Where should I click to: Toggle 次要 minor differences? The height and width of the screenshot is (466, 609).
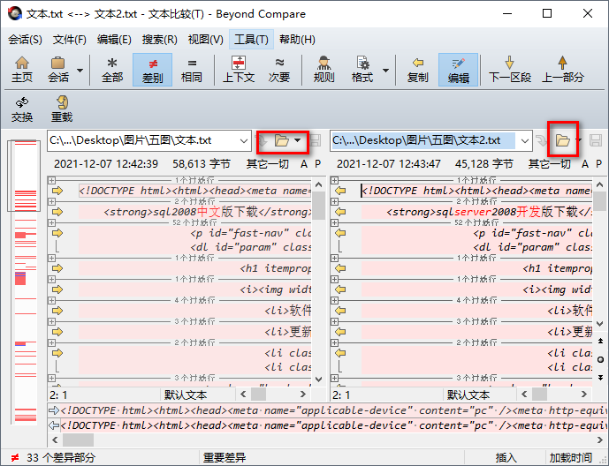[278, 70]
